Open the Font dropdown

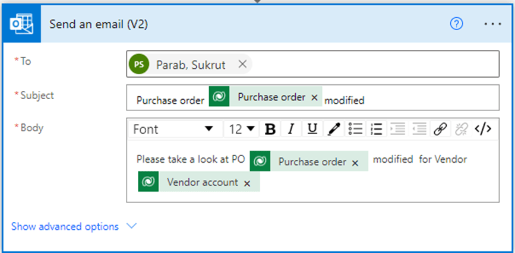(173, 129)
